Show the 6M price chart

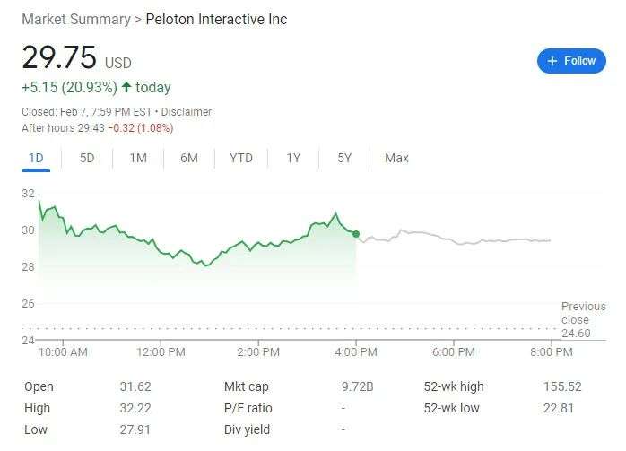(x=189, y=158)
